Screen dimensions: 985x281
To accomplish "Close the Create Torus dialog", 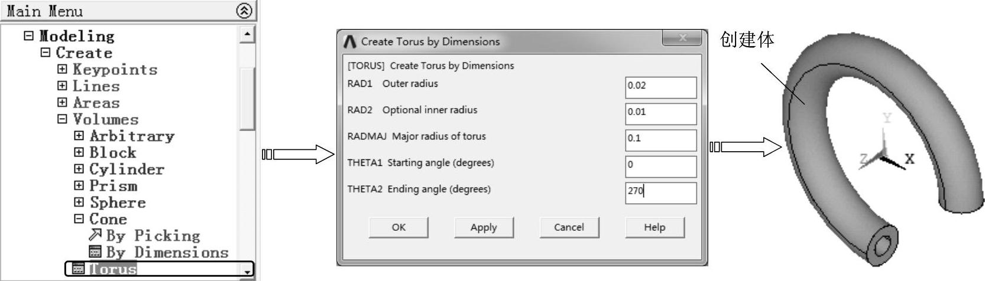I will [683, 38].
